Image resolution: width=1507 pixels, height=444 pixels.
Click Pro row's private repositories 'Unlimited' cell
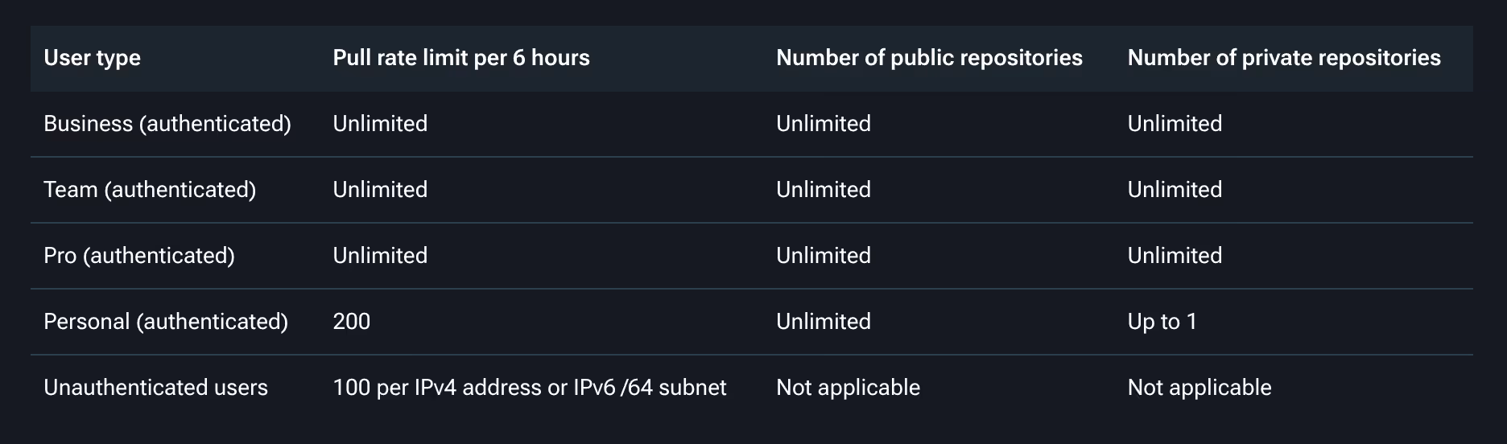pos(1174,256)
